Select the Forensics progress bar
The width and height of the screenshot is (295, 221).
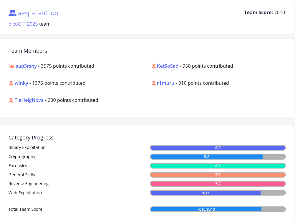(x=218, y=166)
